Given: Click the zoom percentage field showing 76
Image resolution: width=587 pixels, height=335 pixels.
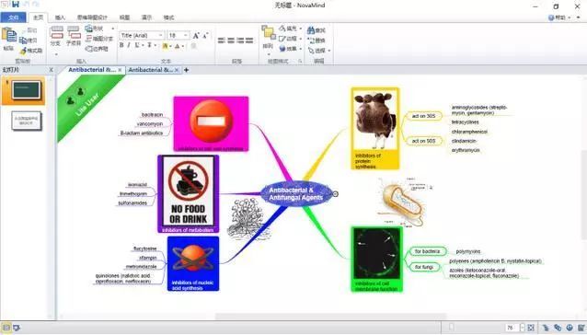Looking at the screenshot, I should pyautogui.click(x=512, y=328).
